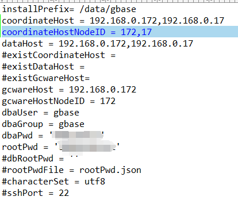Viewport: 238px width, 208px height.
Task: Click the dbaUser = gbase line
Action: [x=40, y=113]
